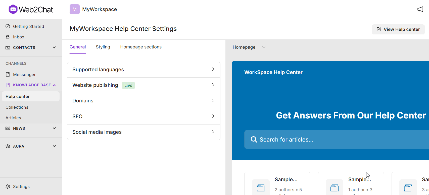Click the Get Answers From Our Help Center heading
Screen dimensions: 429x195
[351, 115]
